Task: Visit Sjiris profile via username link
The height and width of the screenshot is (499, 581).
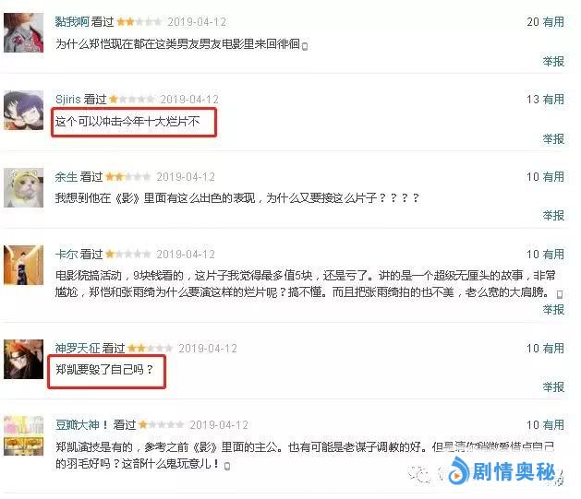Action: (68, 99)
